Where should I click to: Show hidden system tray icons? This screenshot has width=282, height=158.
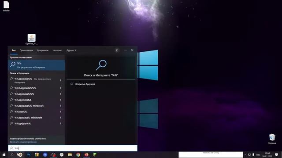[245, 154]
